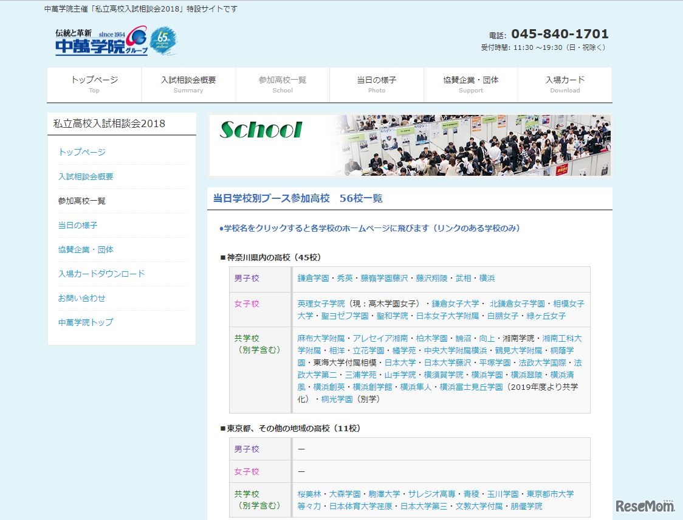Open アレセイア湘南 school link
The image size is (683, 520).
point(380,338)
